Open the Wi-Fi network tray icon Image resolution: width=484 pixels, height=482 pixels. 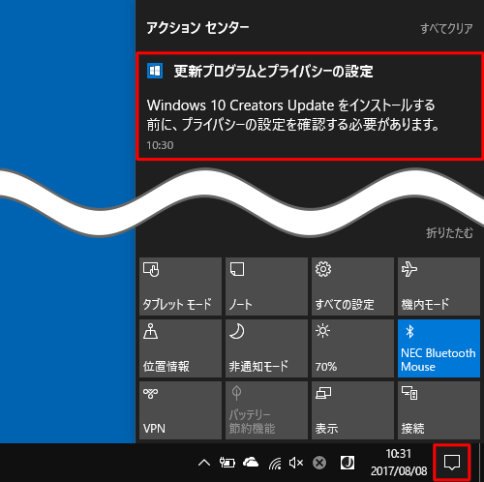pyautogui.click(x=275, y=464)
